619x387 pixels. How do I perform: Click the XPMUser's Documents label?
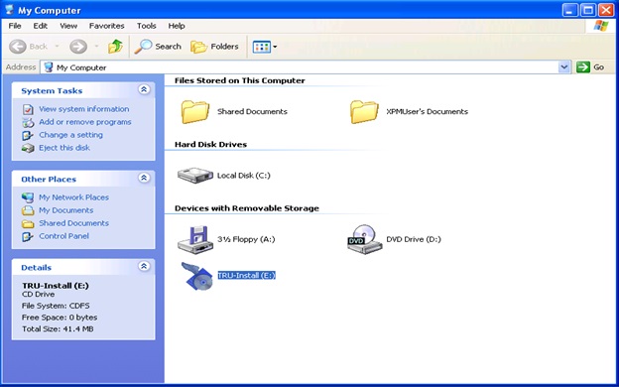tap(428, 112)
